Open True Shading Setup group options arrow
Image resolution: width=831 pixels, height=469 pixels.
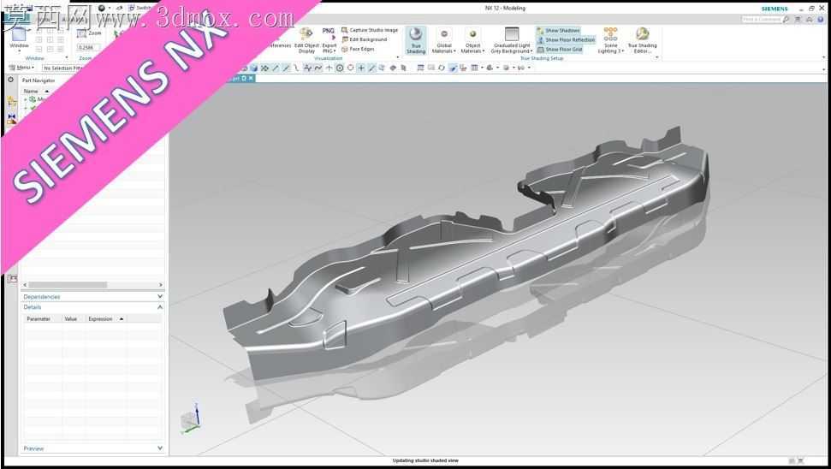(657, 57)
